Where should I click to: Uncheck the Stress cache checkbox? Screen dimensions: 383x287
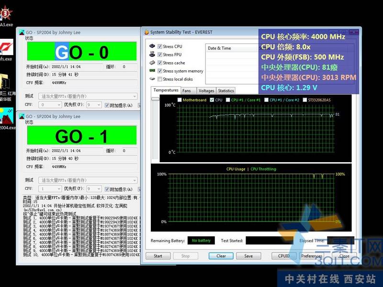tap(160, 63)
